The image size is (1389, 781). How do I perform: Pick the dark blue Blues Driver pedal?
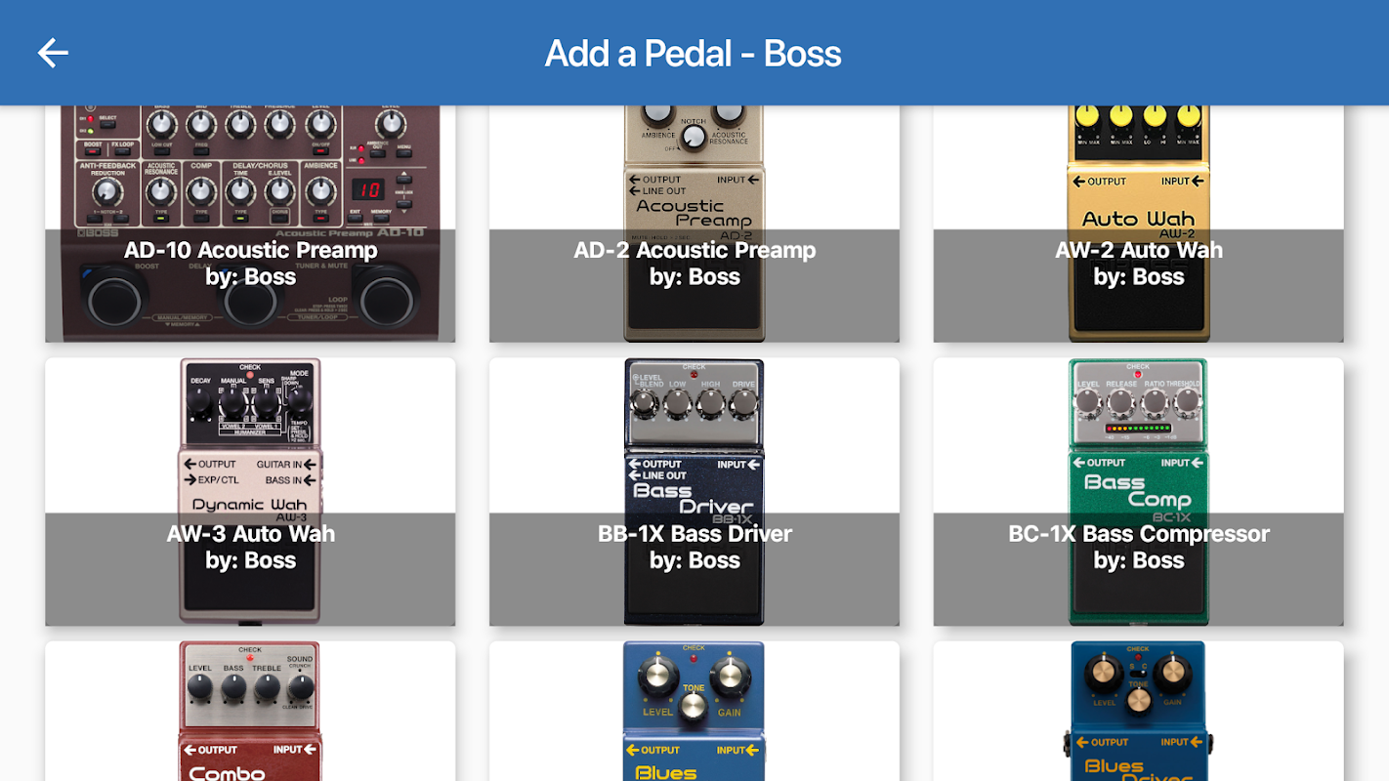coord(1138,711)
